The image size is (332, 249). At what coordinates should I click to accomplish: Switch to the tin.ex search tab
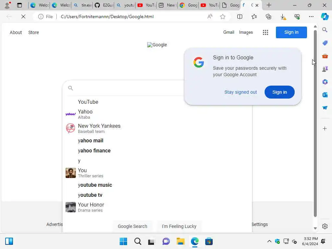tap(82, 5)
